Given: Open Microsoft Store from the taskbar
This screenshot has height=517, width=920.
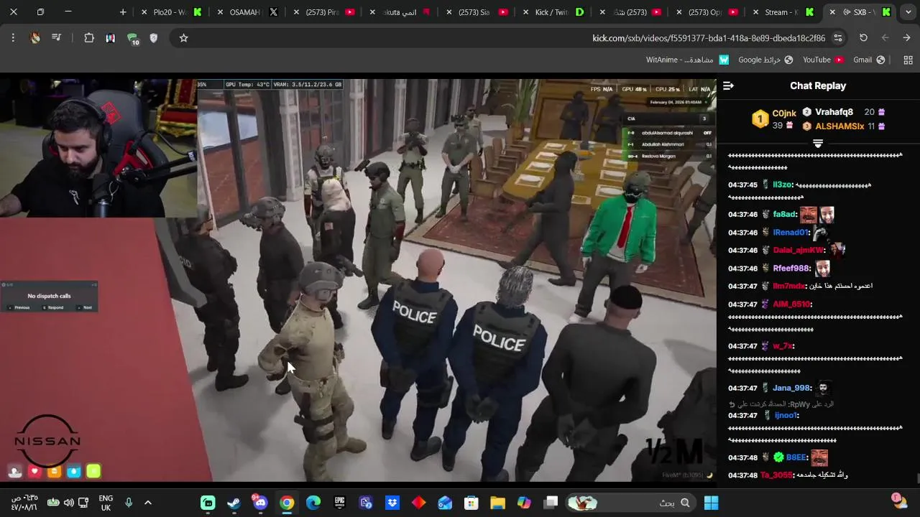Looking at the screenshot, I should tap(471, 503).
